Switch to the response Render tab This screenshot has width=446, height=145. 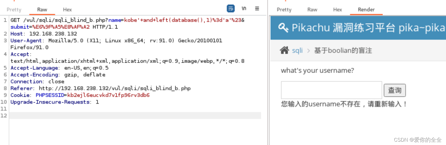pos(366,9)
